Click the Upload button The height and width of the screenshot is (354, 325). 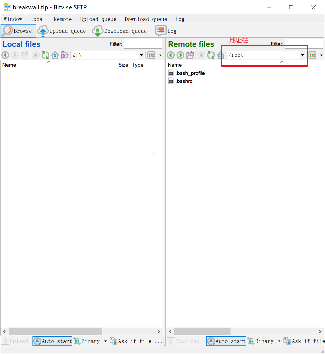pyautogui.click(x=15, y=341)
